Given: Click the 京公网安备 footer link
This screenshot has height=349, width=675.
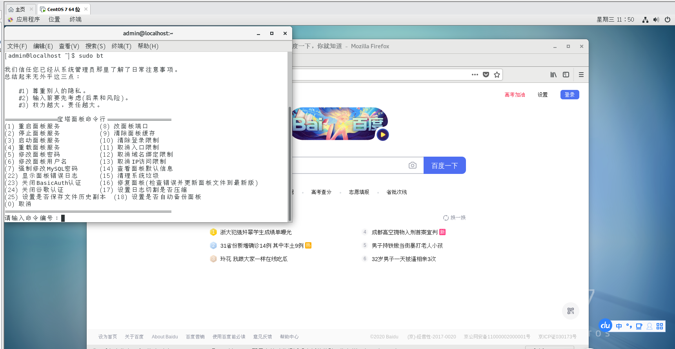Looking at the screenshot, I should [x=497, y=337].
